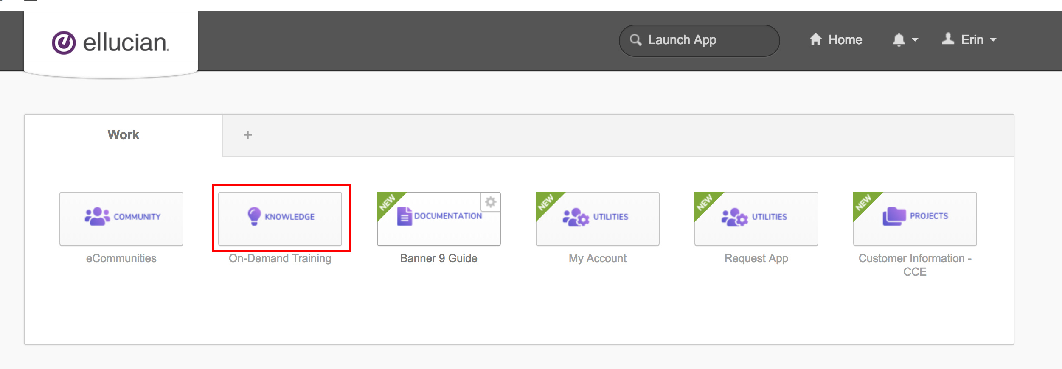Viewport: 1062px width, 369px height.
Task: Expand the notifications bell dropdown
Action: pos(905,40)
